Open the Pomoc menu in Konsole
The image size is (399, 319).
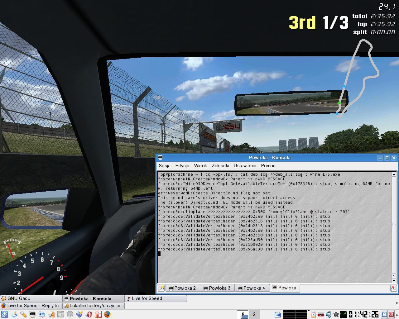click(268, 166)
